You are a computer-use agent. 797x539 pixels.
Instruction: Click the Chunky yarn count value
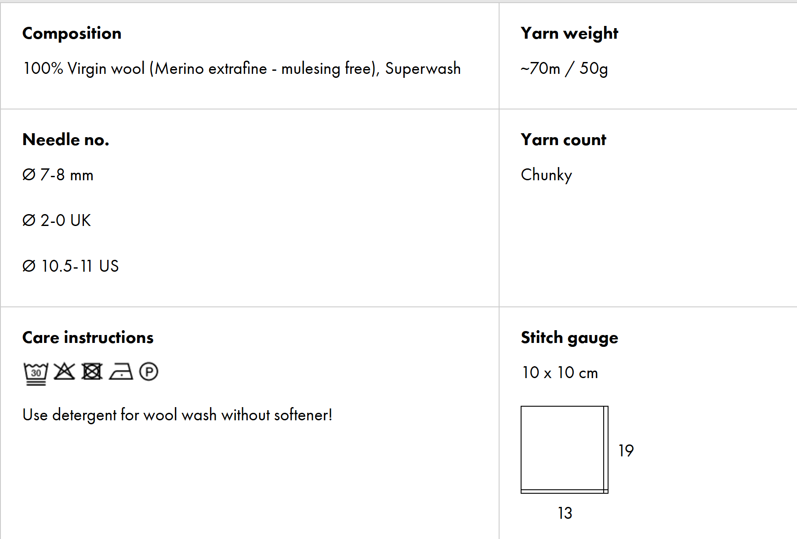point(546,175)
